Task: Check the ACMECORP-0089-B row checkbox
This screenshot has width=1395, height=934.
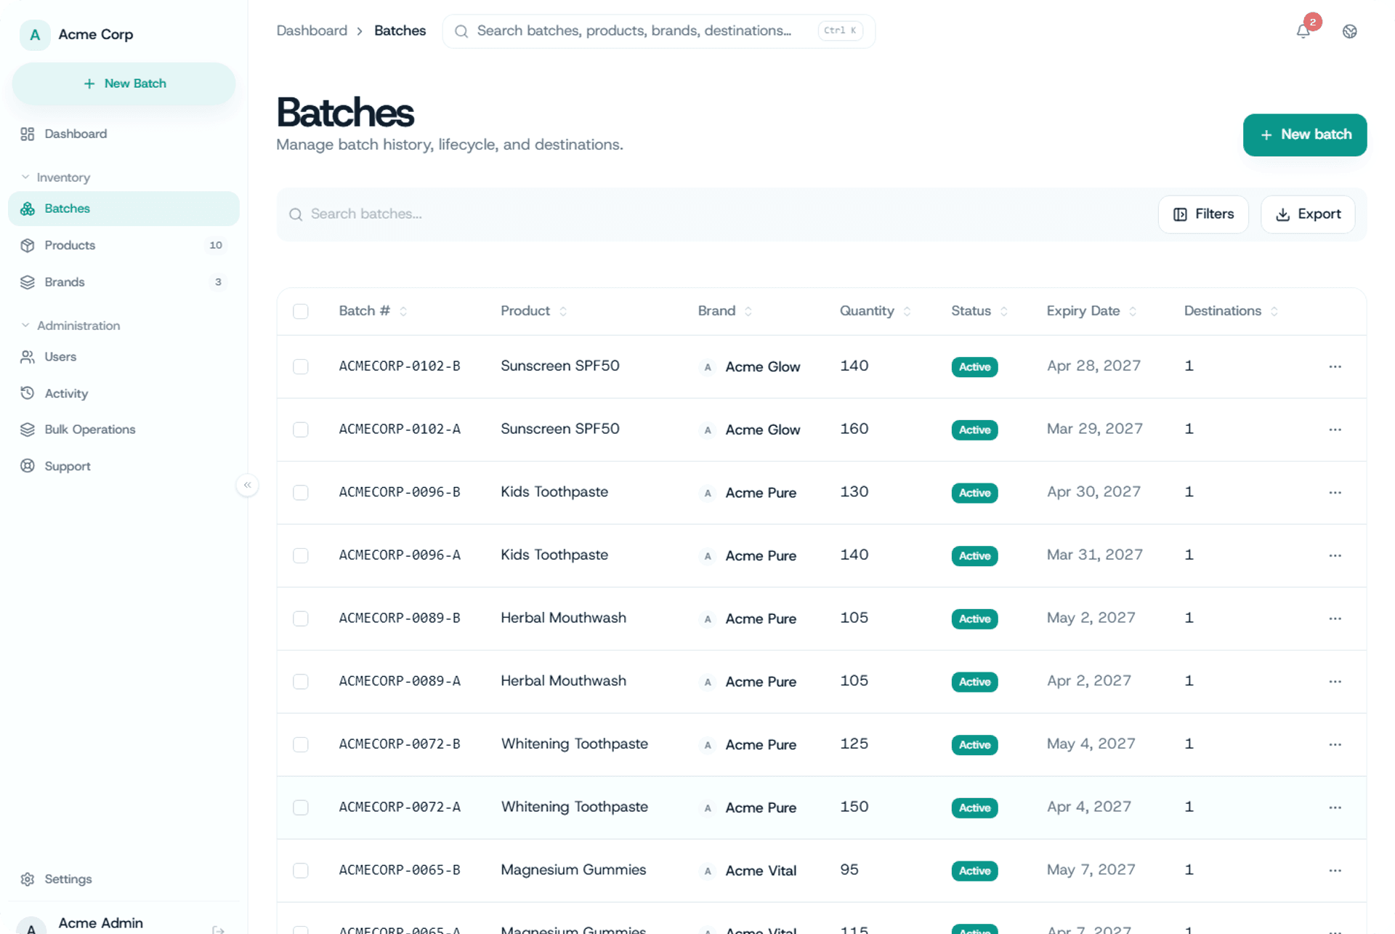Action: coord(301,619)
